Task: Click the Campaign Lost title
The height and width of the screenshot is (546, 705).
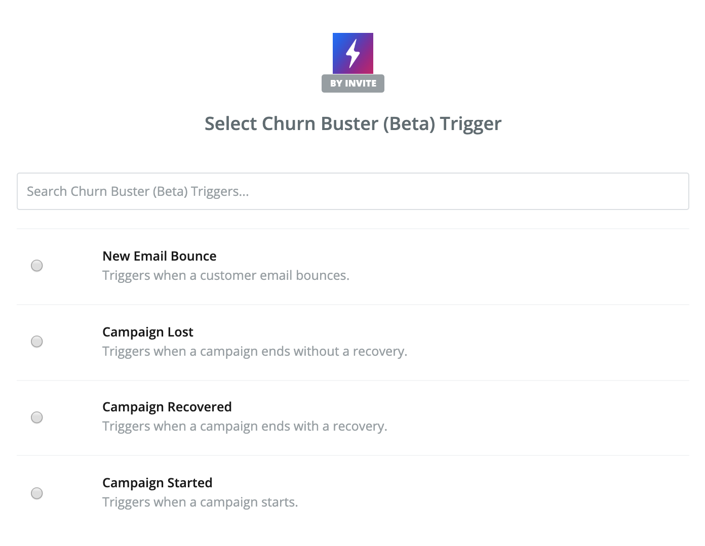Action: click(147, 332)
